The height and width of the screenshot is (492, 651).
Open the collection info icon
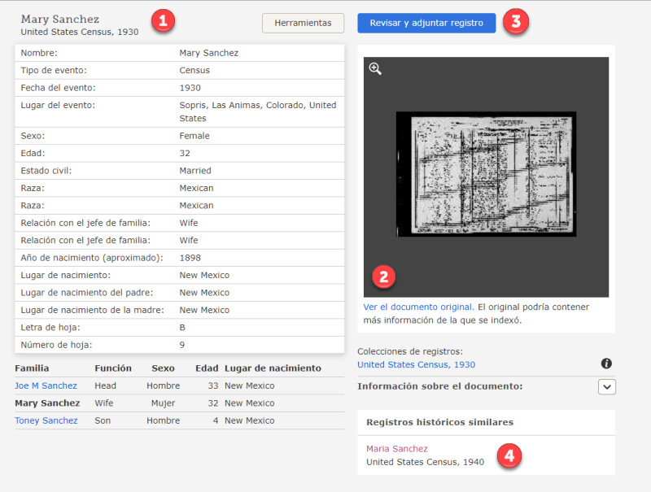pyautogui.click(x=606, y=364)
